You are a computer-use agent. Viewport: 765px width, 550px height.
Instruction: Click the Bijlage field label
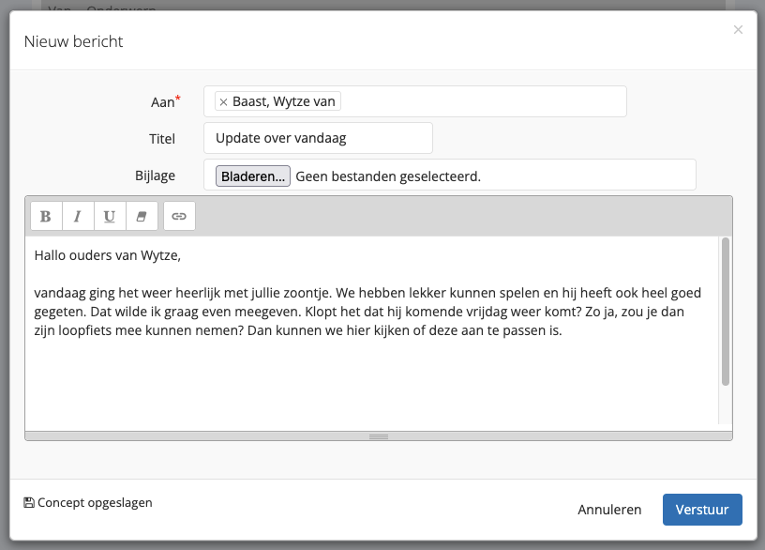coord(155,176)
